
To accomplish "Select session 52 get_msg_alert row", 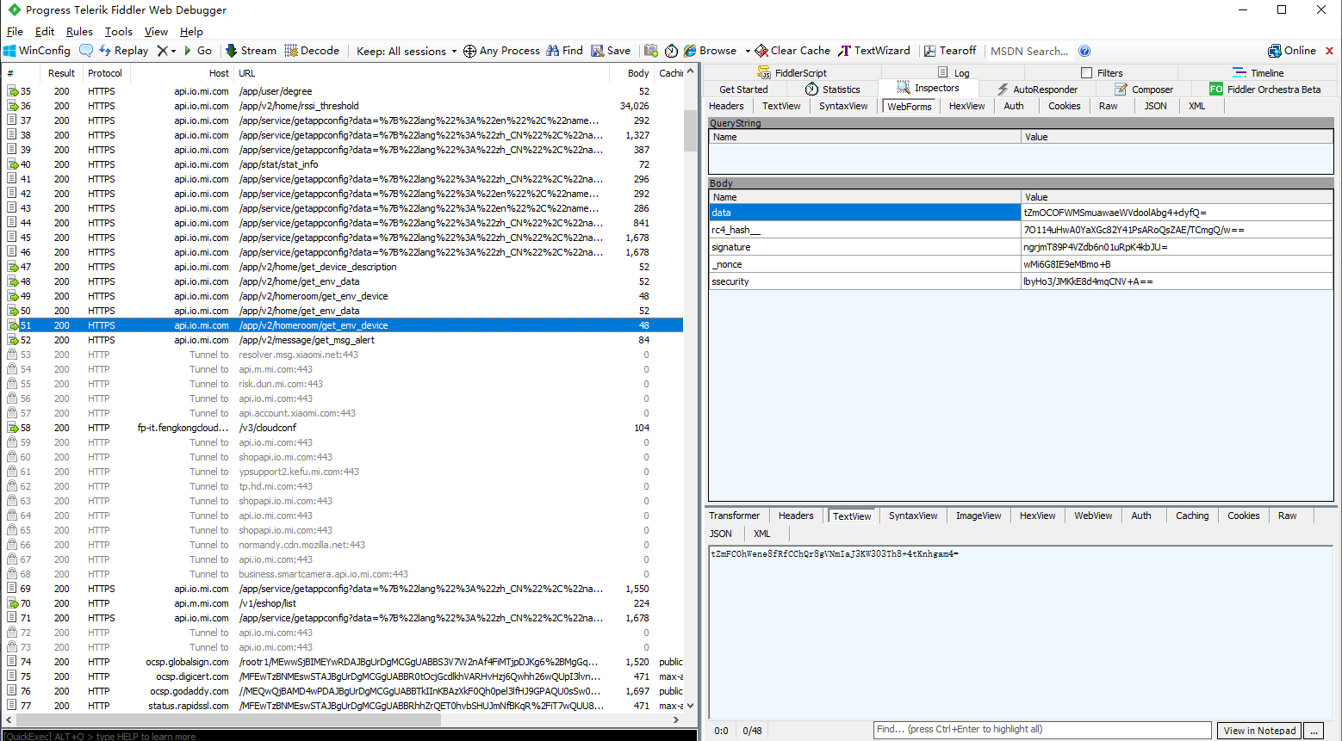I will click(x=345, y=340).
